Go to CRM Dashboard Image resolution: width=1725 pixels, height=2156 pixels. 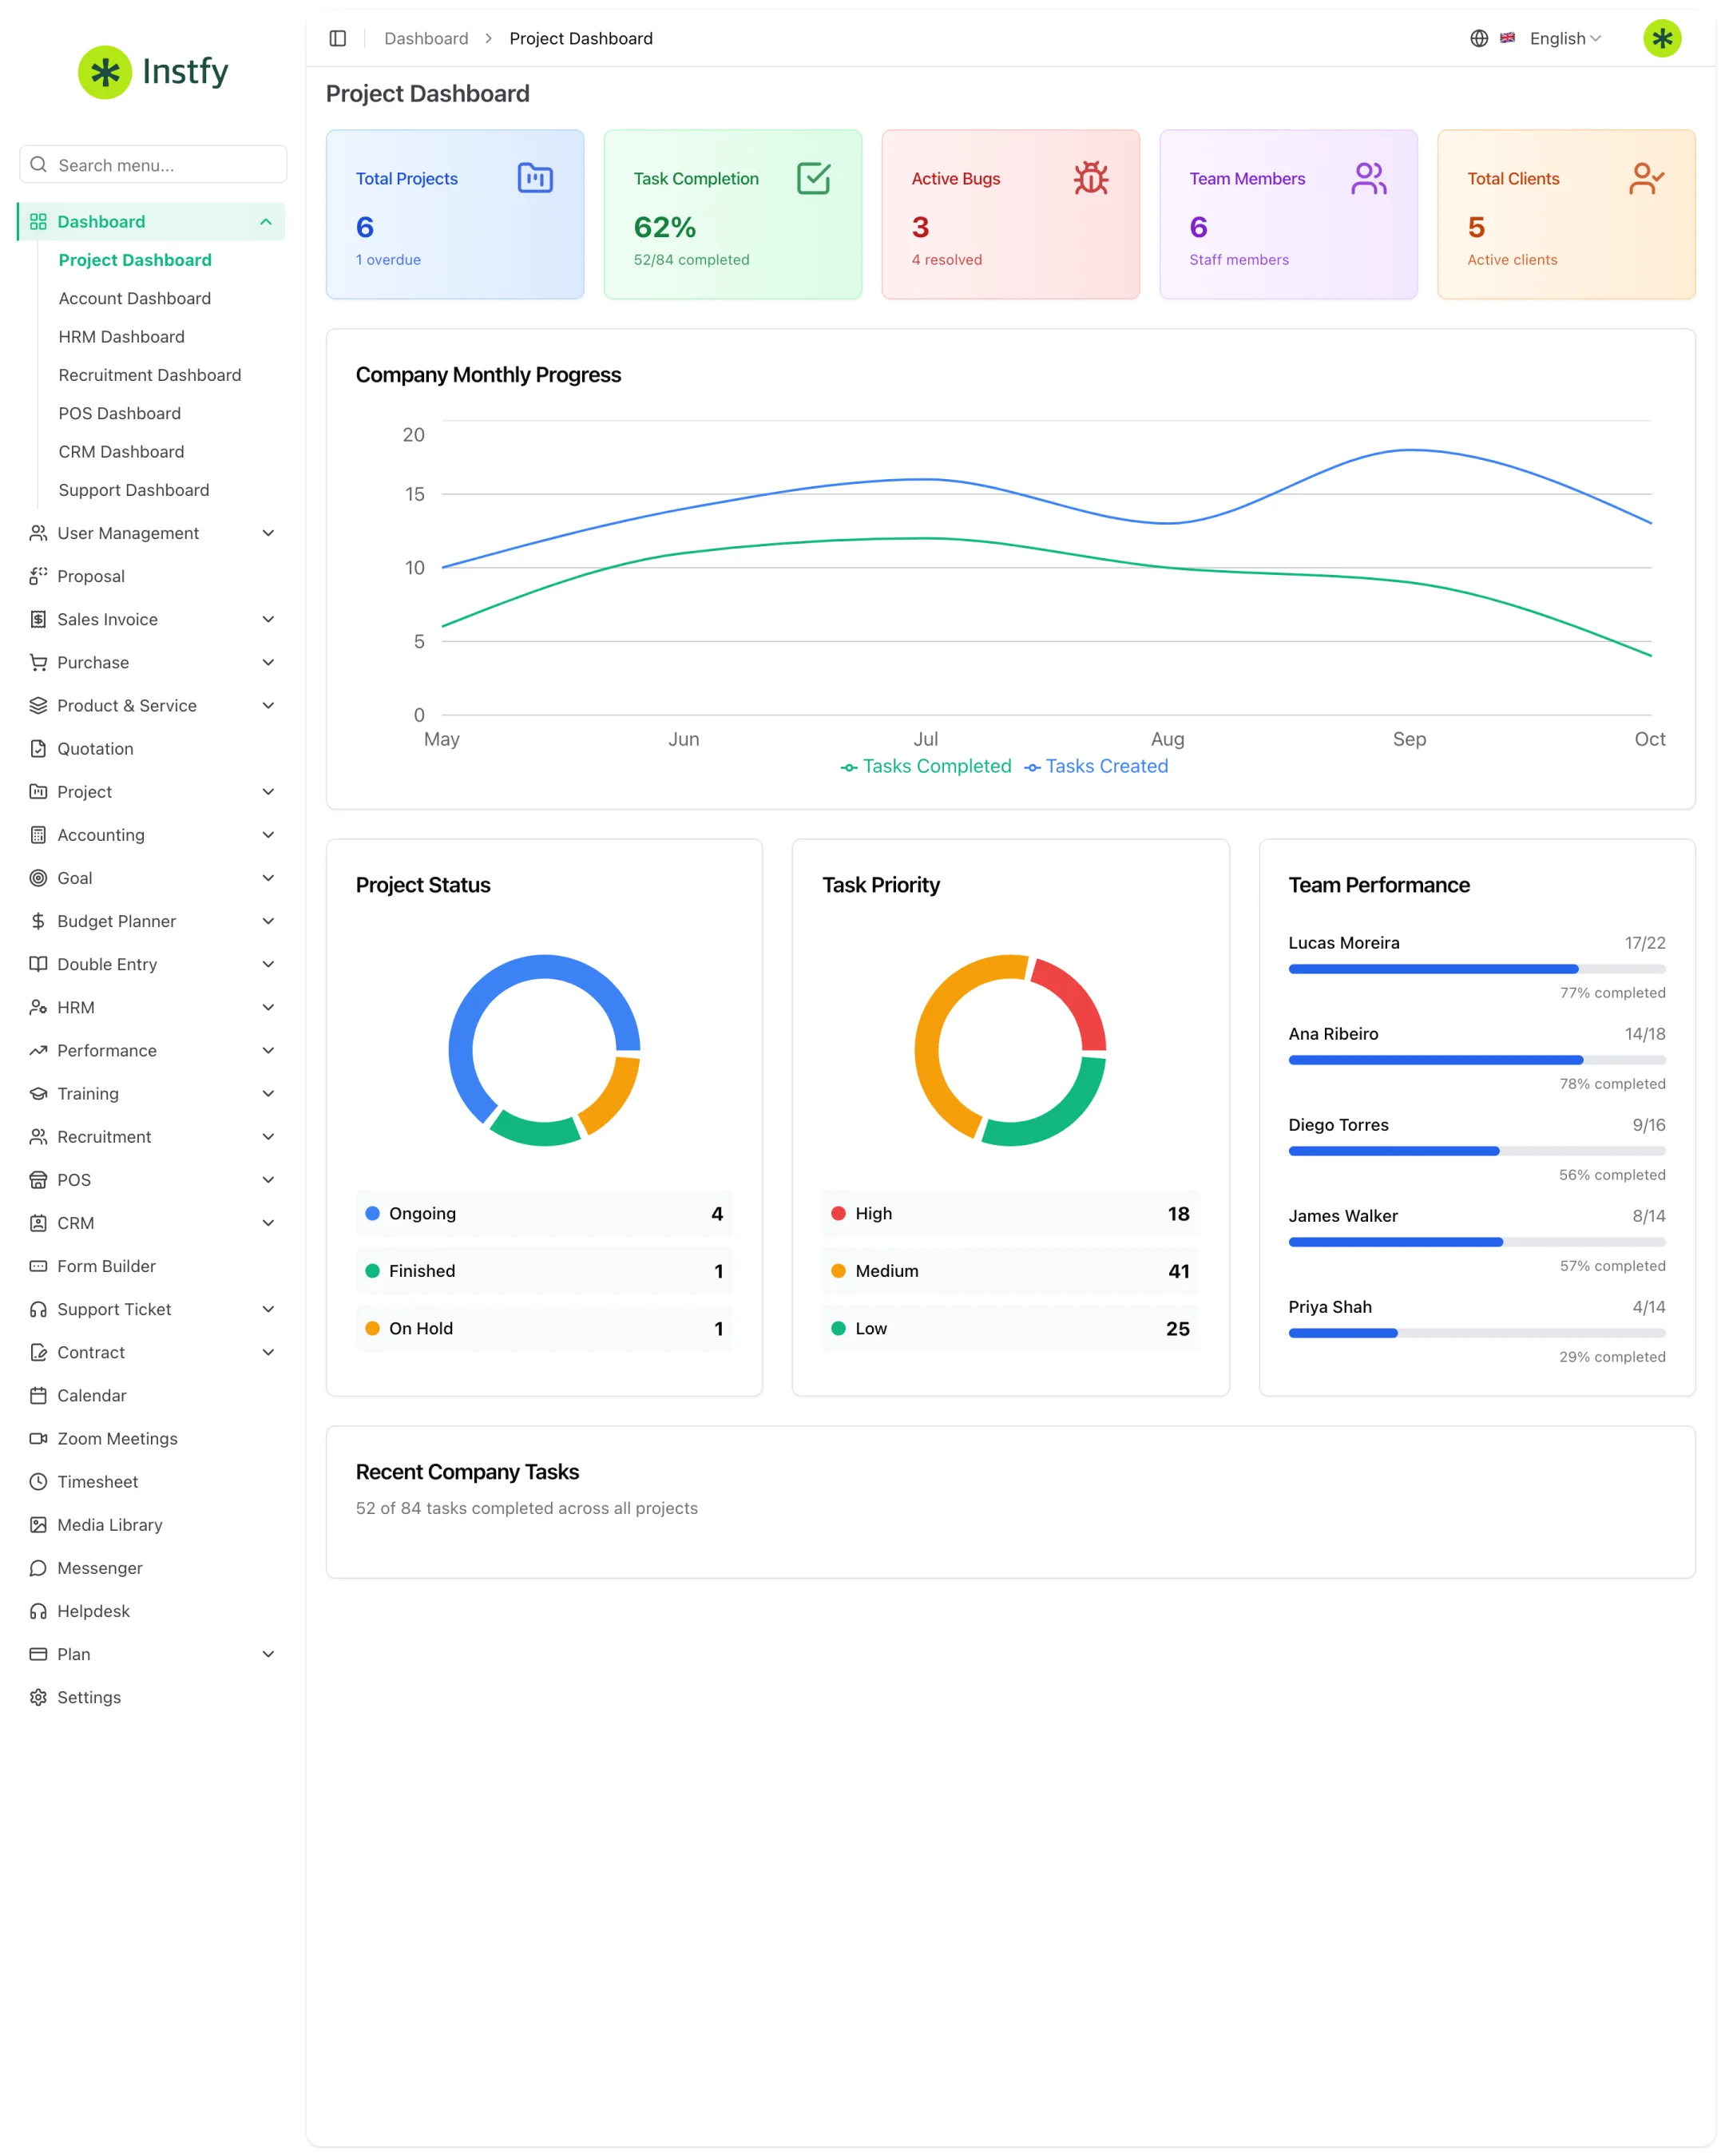[x=122, y=452]
